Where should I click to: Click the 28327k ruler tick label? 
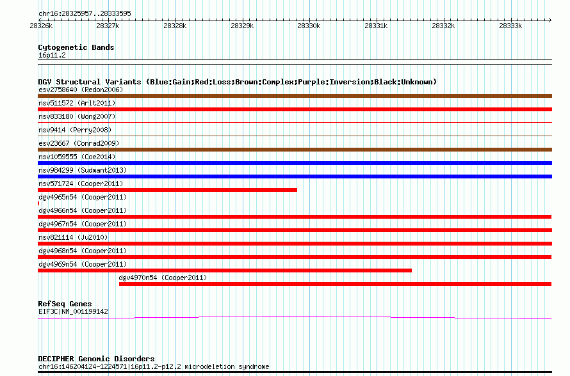click(x=108, y=26)
